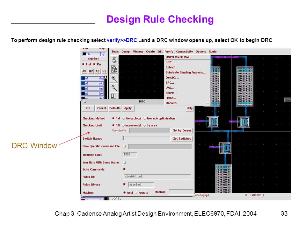Click the AV all-visible button
This screenshot has width=306, height=229.
(x=84, y=71)
